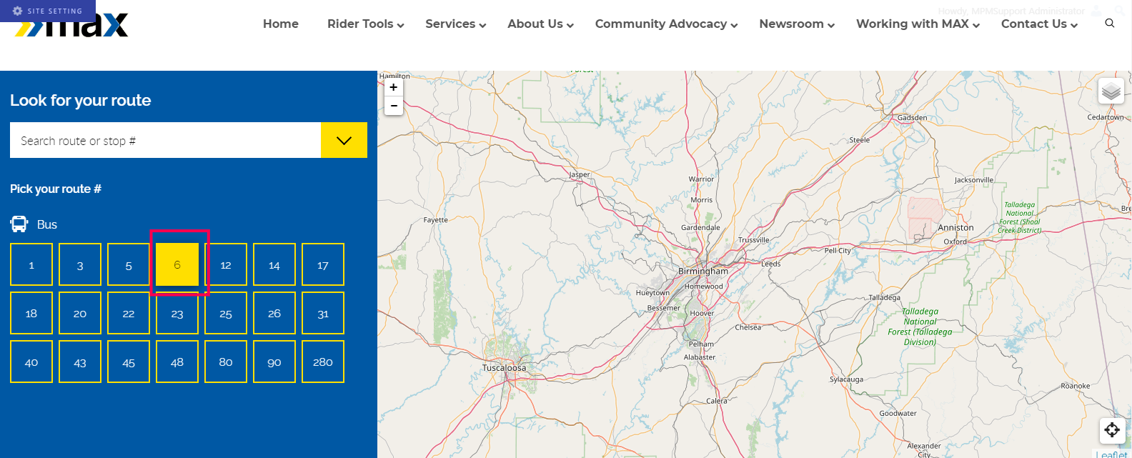
Task: Click the Site Setting label
Action: [x=55, y=11]
